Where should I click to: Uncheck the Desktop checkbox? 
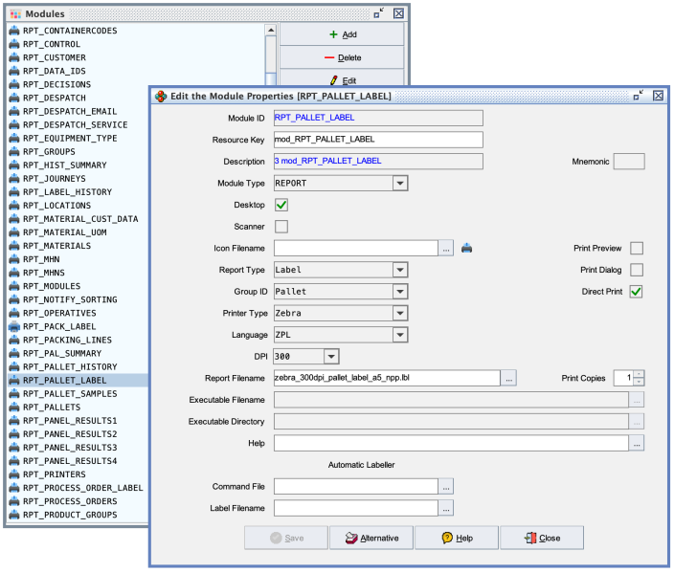[x=281, y=205]
